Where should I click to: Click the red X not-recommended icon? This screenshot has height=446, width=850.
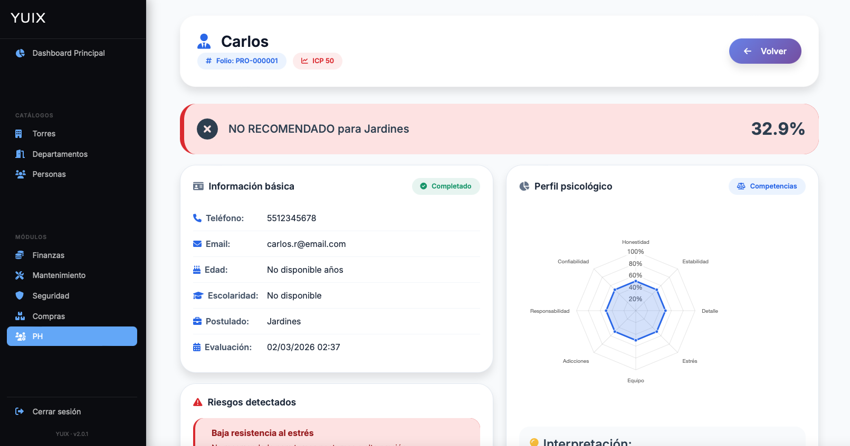[207, 129]
